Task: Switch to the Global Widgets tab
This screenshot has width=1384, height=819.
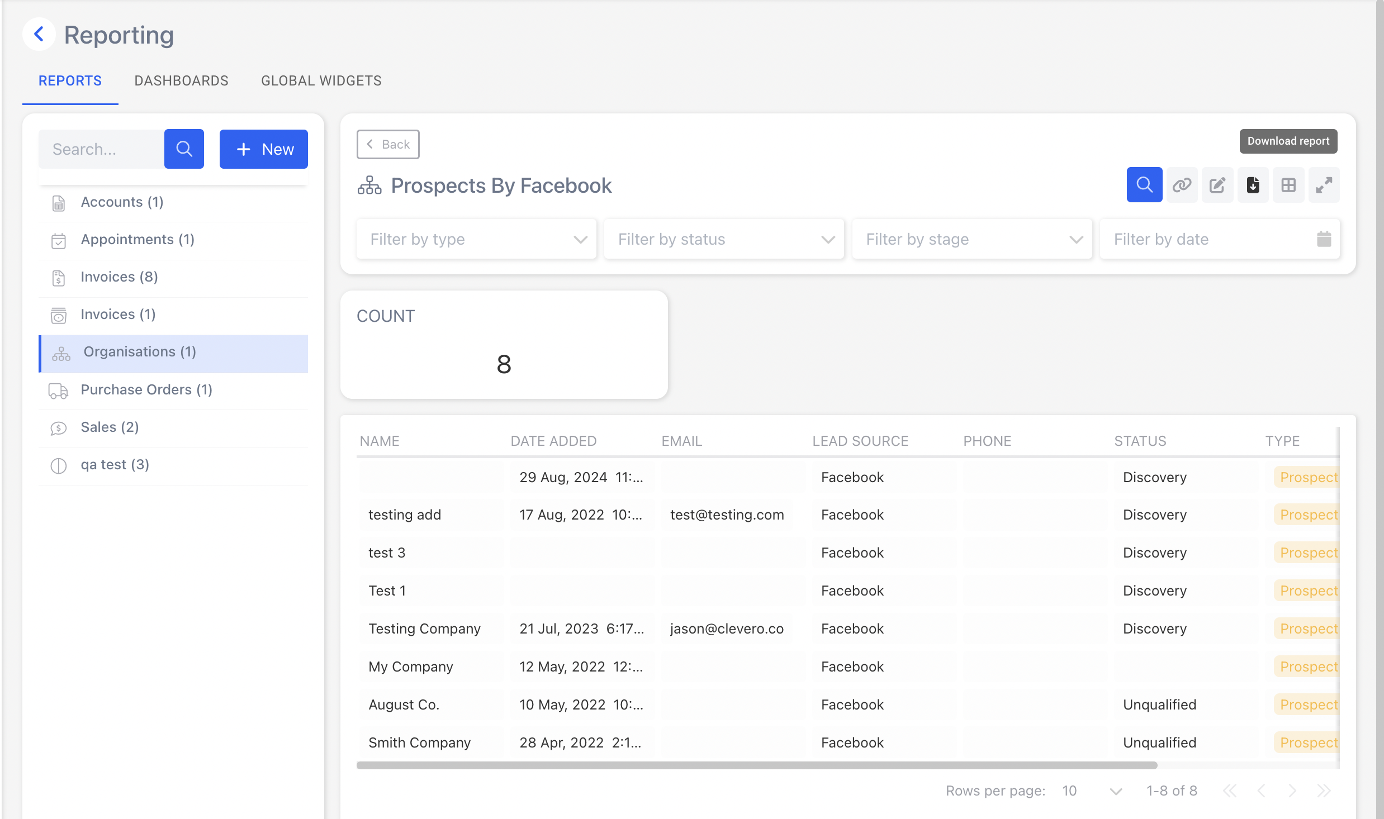Action: pos(321,81)
